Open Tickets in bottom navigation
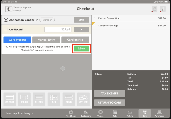 point(130,114)
